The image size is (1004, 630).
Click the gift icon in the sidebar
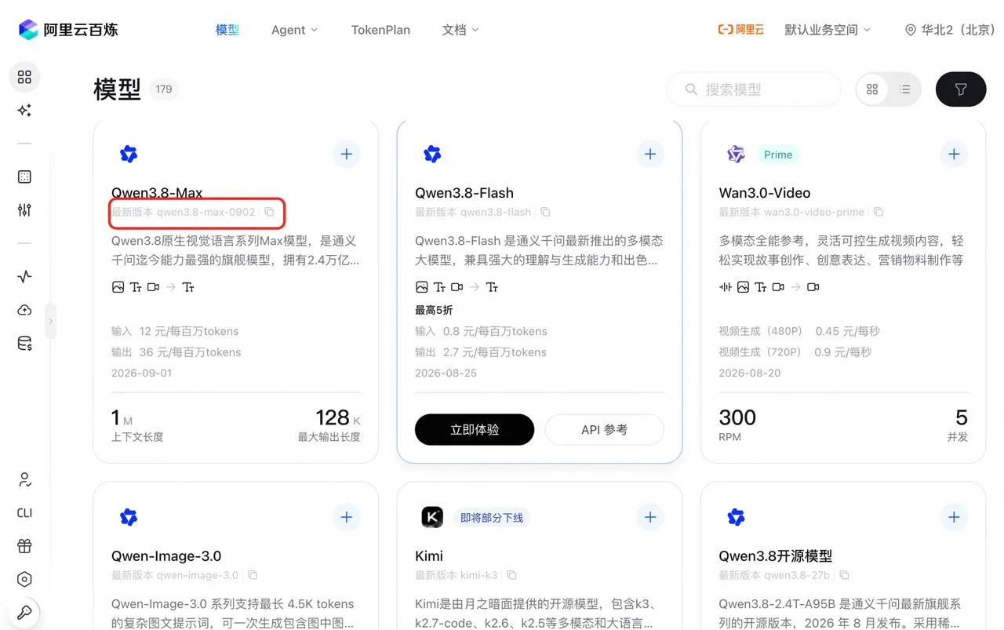pyautogui.click(x=24, y=546)
